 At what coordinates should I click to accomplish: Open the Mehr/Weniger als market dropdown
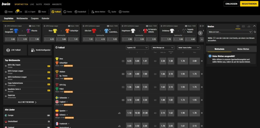point(163,48)
